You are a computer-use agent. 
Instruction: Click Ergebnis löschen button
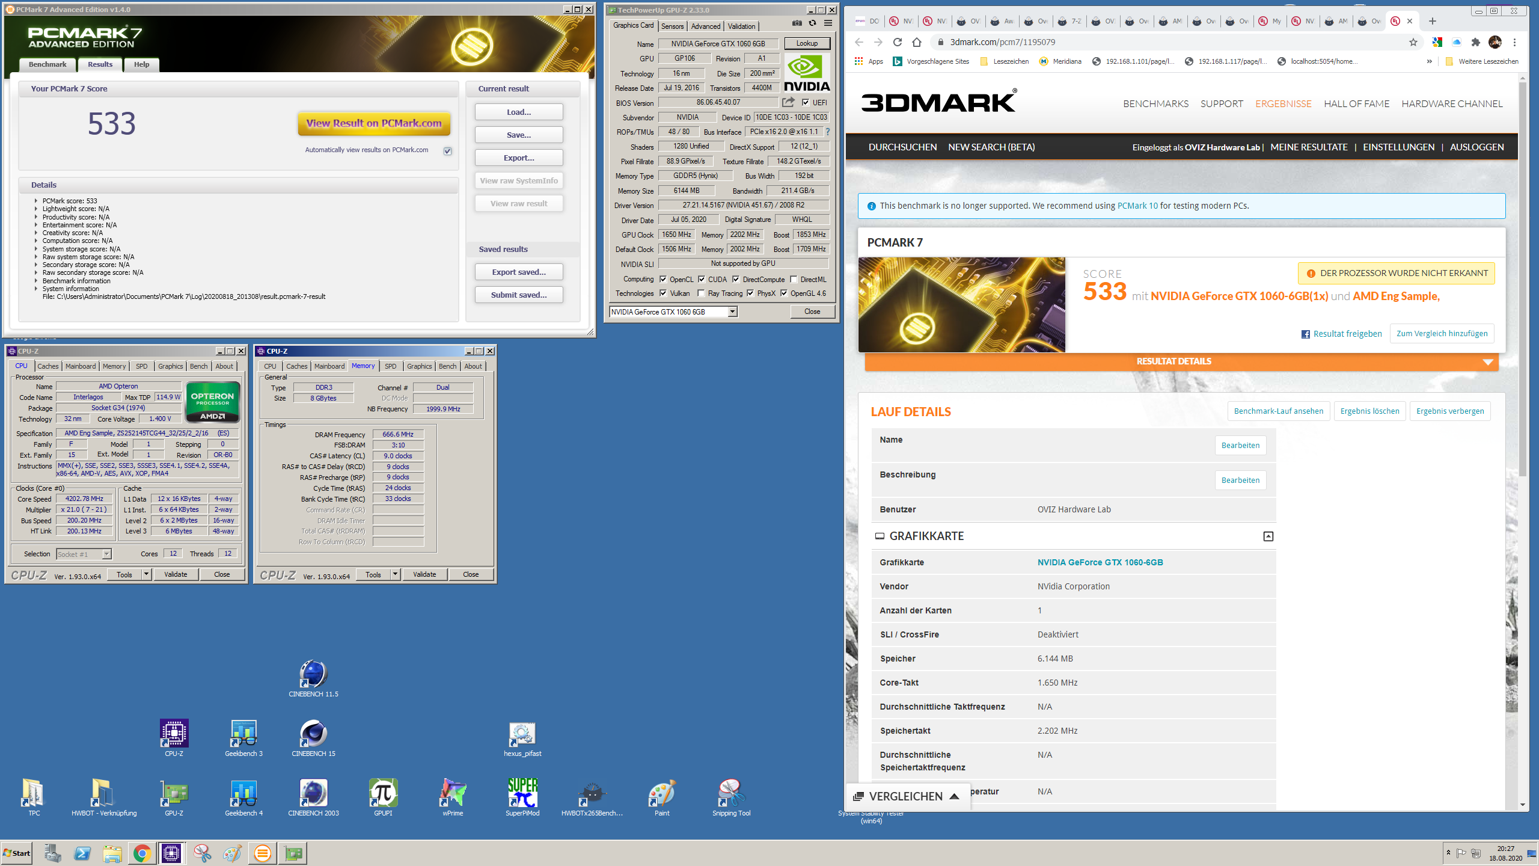click(x=1369, y=411)
